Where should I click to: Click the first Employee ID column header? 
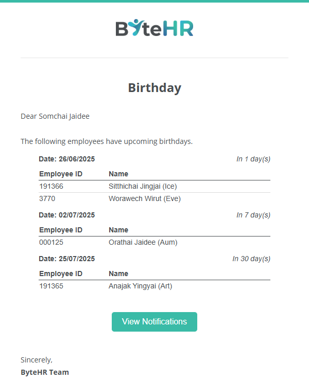(x=61, y=174)
